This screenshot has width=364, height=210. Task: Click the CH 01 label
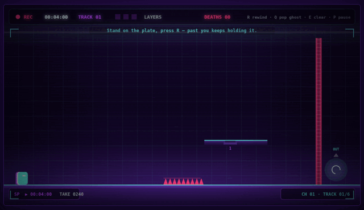point(308,194)
